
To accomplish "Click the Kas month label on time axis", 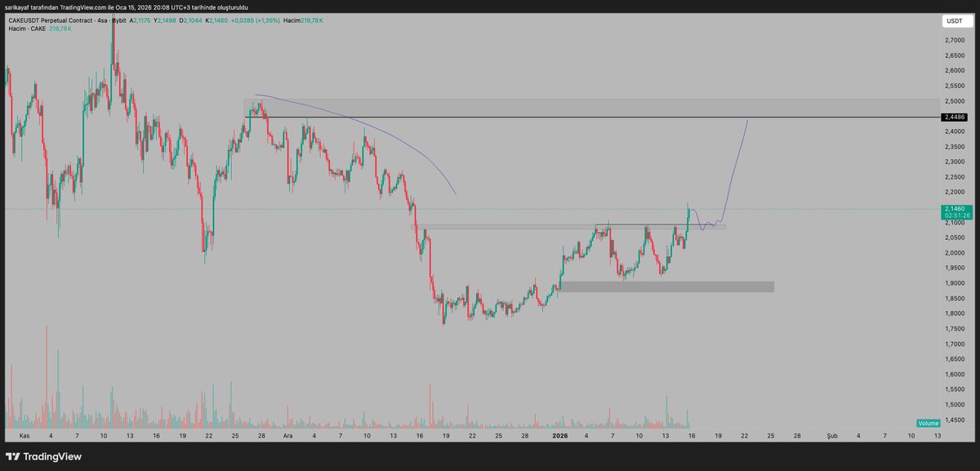I will tap(24, 437).
